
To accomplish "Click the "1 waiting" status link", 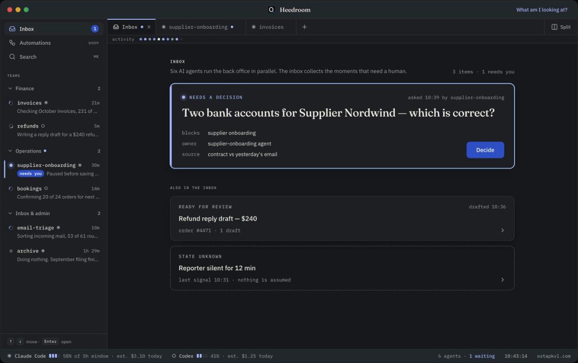I will click(482, 356).
